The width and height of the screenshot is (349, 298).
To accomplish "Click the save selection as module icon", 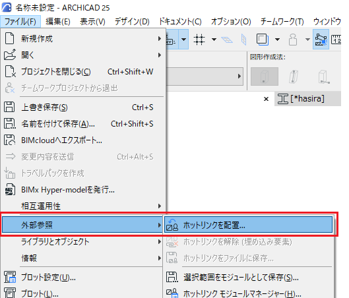I will 172,277.
